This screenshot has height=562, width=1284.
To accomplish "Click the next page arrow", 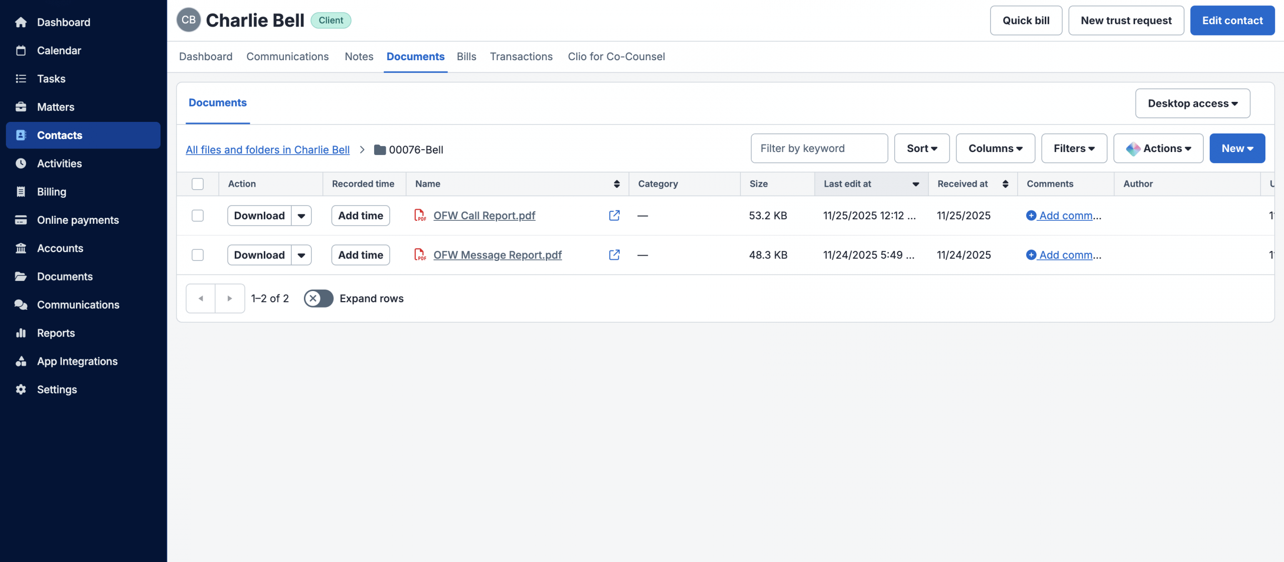I will click(x=230, y=299).
